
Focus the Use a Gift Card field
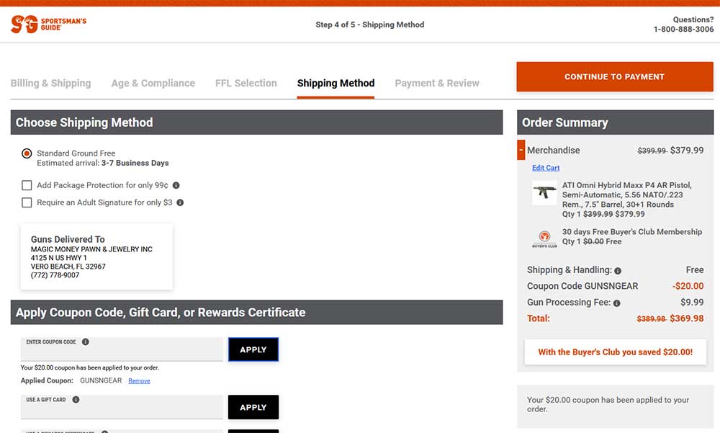pyautogui.click(x=122, y=407)
